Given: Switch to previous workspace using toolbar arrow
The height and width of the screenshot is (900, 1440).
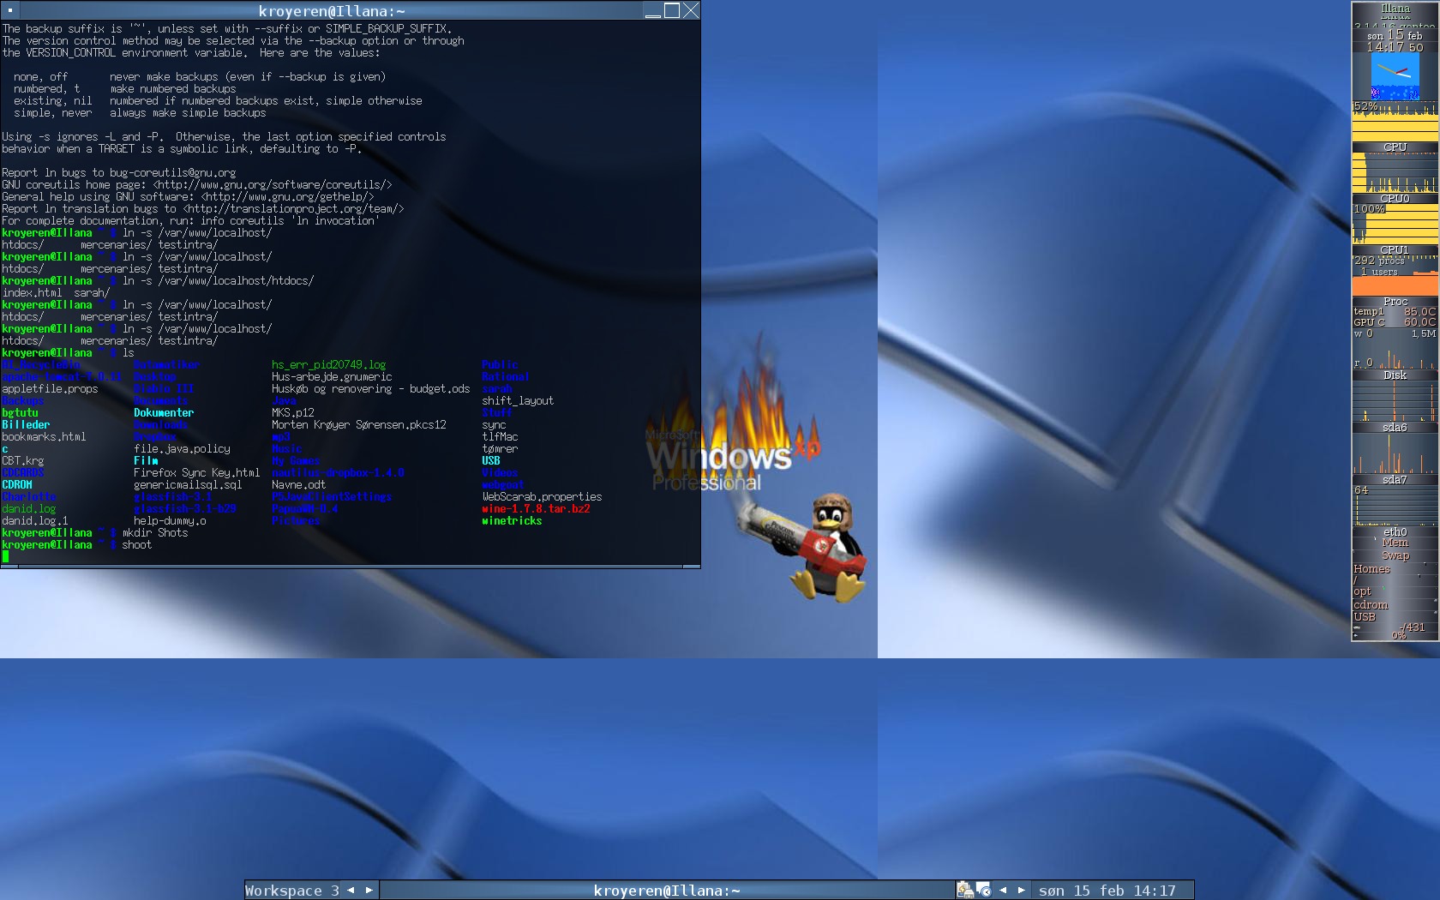Looking at the screenshot, I should coord(351,890).
